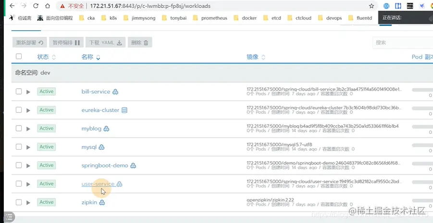Sort workloads by 名称 column
Screen dimensions: 433x223
[x=90, y=57]
